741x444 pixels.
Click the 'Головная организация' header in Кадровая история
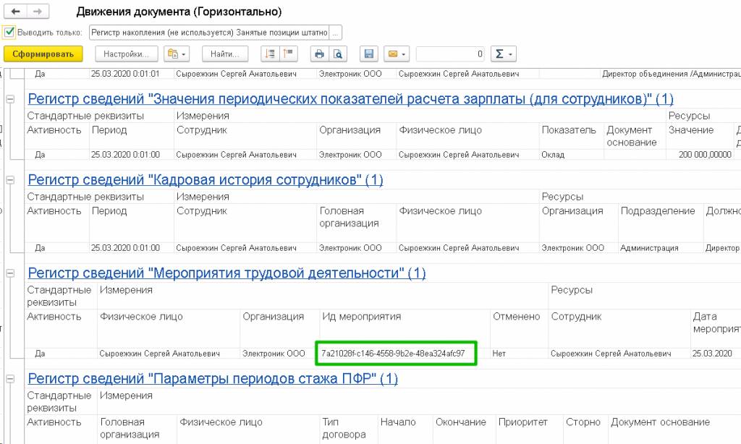tap(349, 217)
